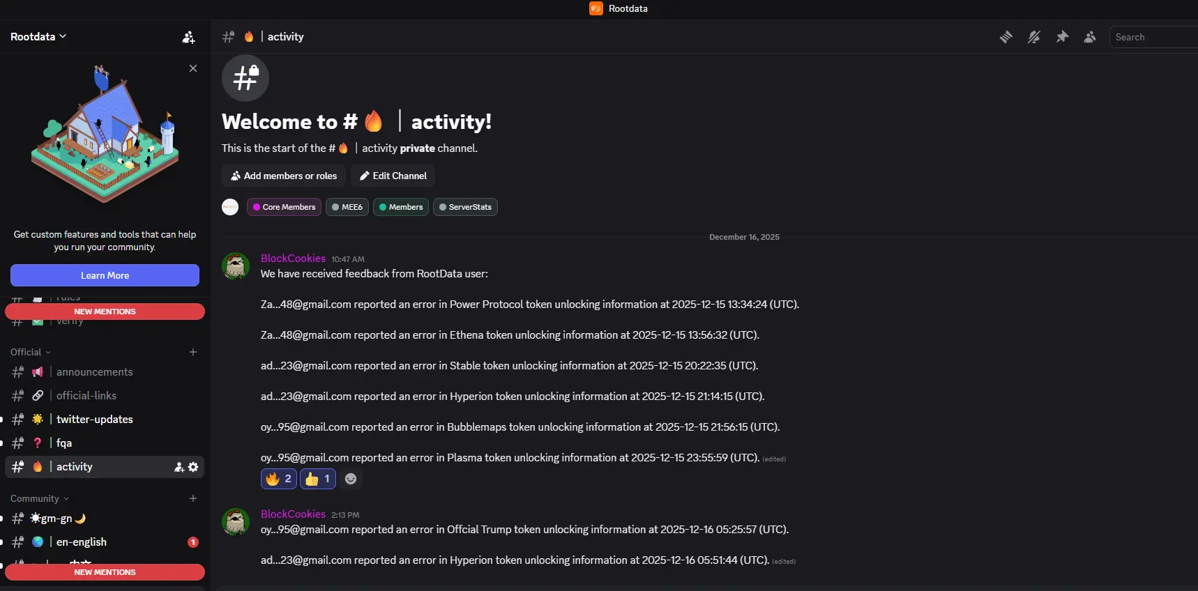The height and width of the screenshot is (591, 1198).
Task: Open the Threads icon in channel header
Action: 1006,37
